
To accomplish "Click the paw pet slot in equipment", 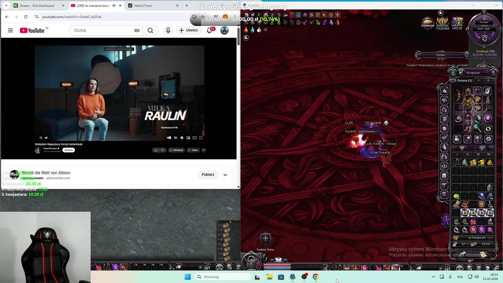I will tap(488, 139).
